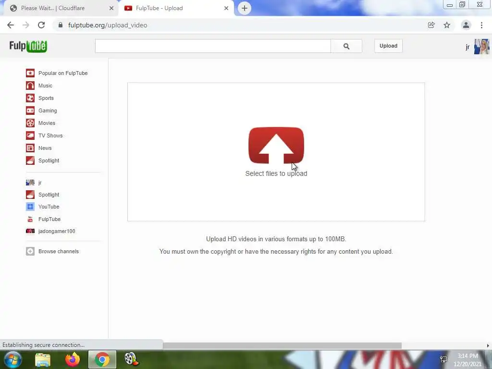Screen dimensions: 492x369
Task: Open the Gaming category link
Action: tap(48, 111)
